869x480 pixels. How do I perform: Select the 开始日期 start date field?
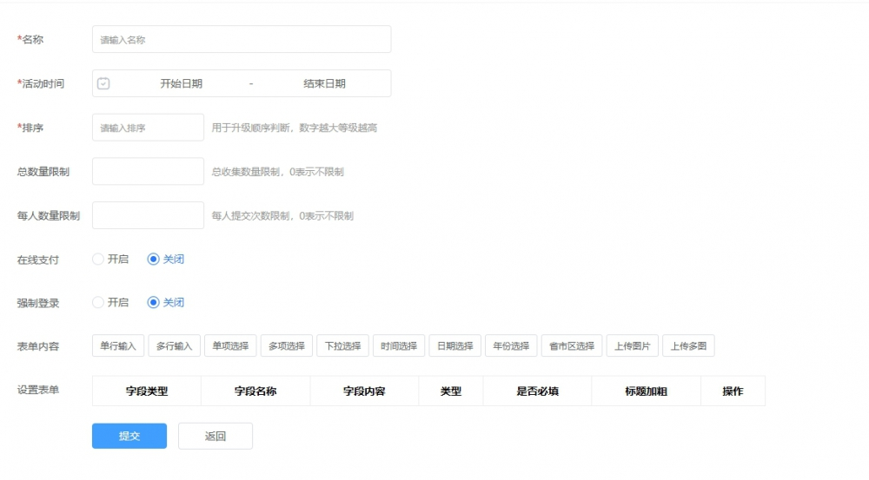[181, 83]
